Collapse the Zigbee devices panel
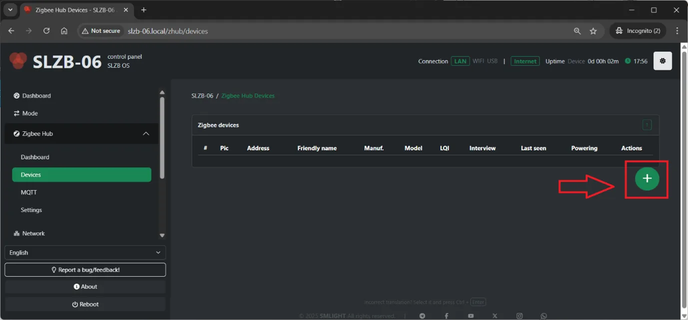This screenshot has height=320, width=688. pos(647,125)
